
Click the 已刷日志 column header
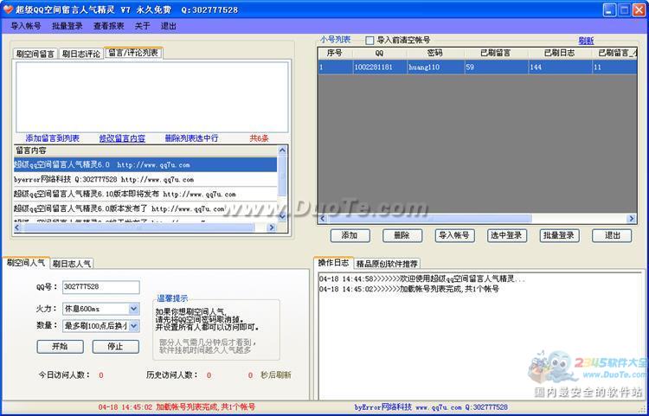(x=559, y=53)
